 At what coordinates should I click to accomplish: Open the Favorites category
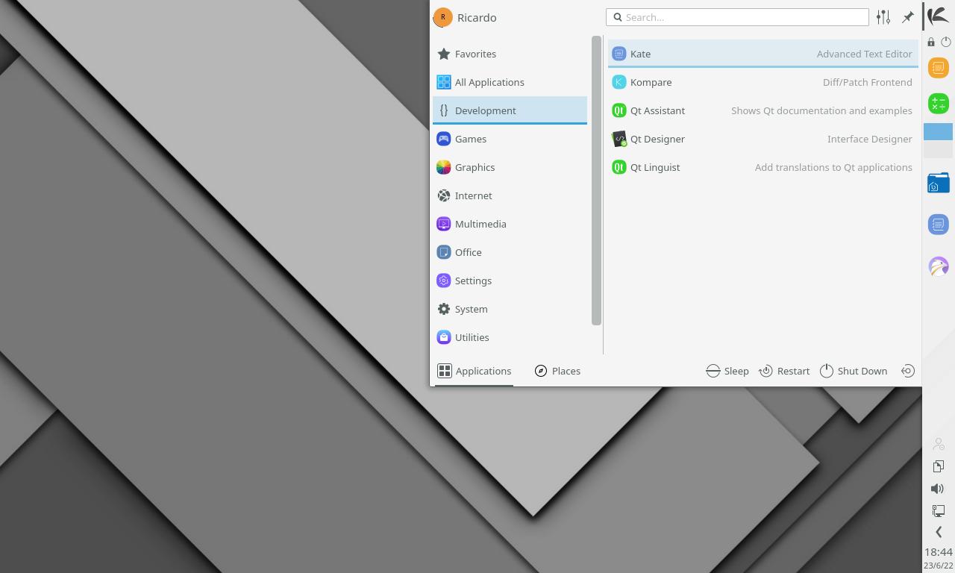pyautogui.click(x=510, y=54)
